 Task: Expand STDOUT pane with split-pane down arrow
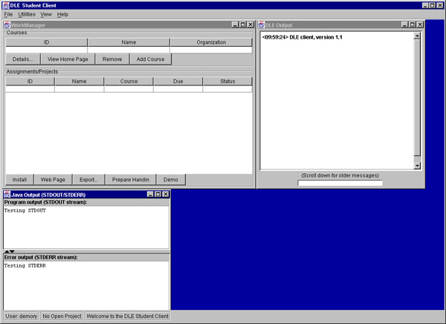tap(12, 251)
